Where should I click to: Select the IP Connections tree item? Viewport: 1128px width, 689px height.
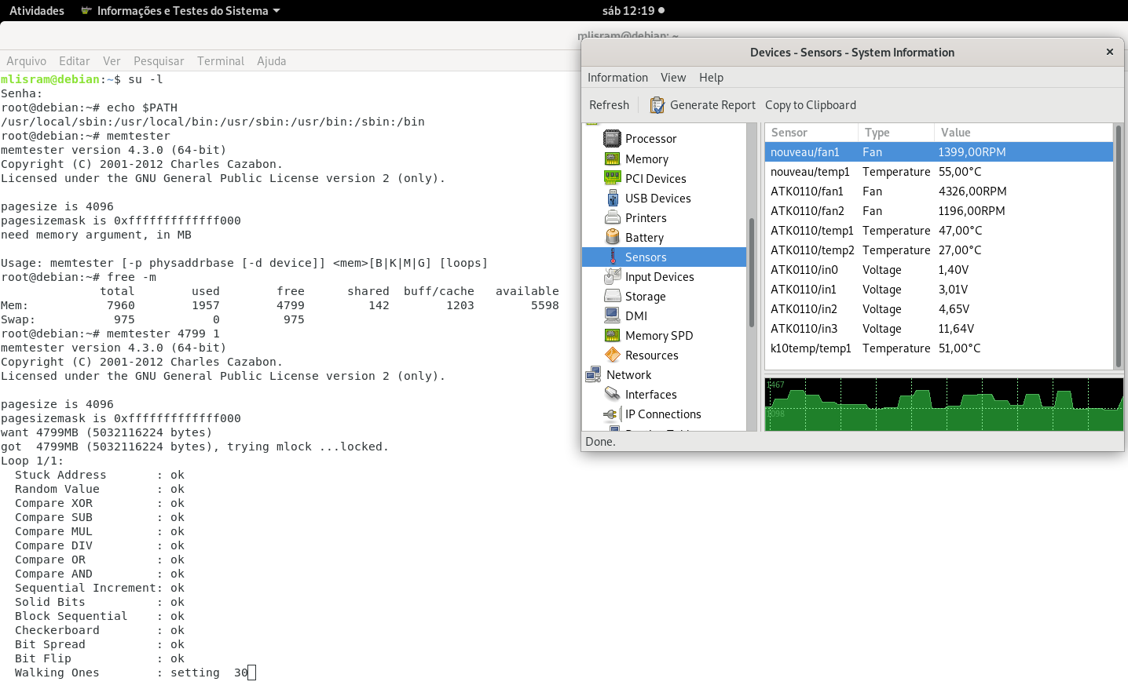click(x=664, y=414)
